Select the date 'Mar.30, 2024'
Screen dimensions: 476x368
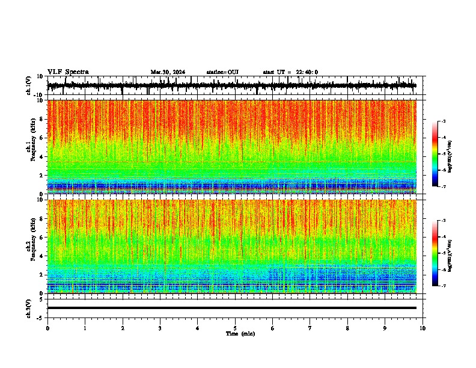168,72
